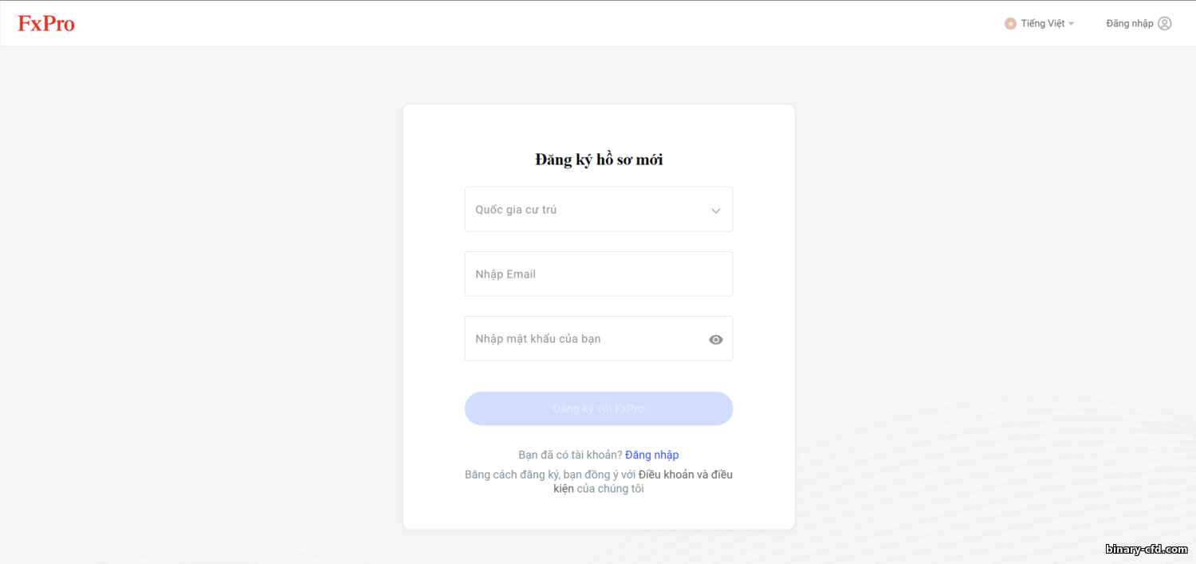
Task: Click the FxPro logo in header
Action: [x=46, y=24]
